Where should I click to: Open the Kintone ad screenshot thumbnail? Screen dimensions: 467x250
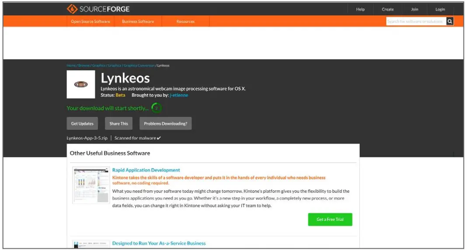point(91,185)
